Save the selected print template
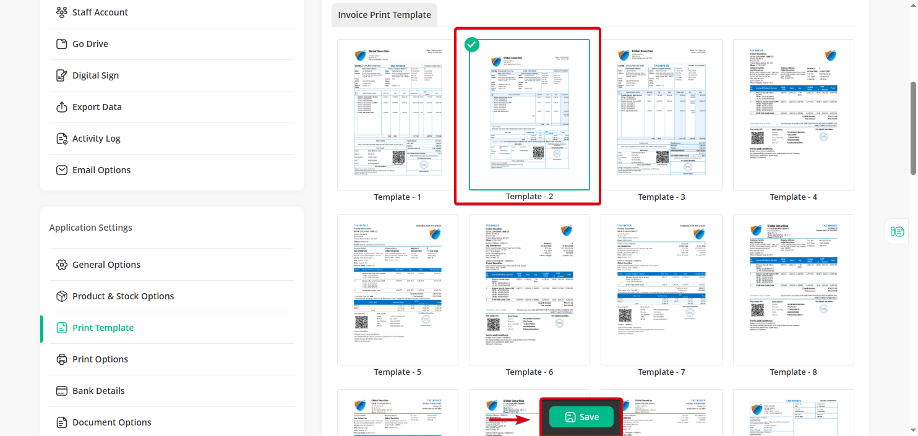The width and height of the screenshot is (918, 436). [581, 417]
